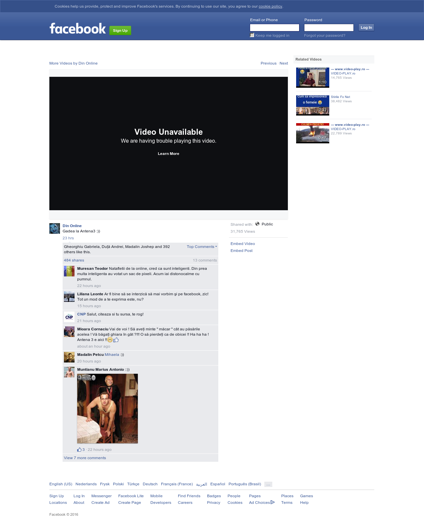Image resolution: width=424 pixels, height=529 pixels.
Task: Open CNP commenter name link
Action: click(81, 314)
